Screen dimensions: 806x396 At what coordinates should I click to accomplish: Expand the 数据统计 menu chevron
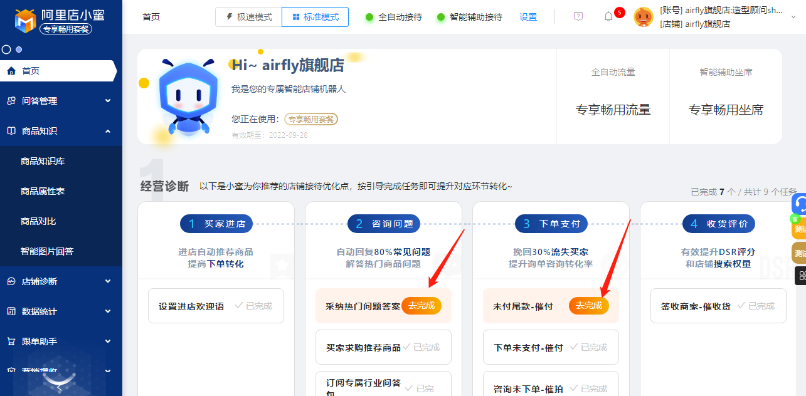(108, 311)
